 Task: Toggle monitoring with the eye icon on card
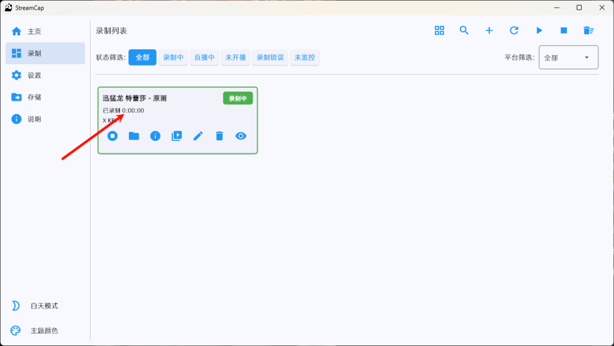(240, 136)
